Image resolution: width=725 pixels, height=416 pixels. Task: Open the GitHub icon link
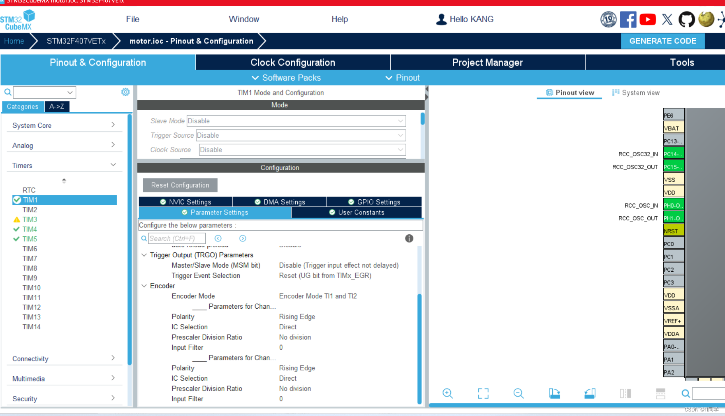pos(686,19)
